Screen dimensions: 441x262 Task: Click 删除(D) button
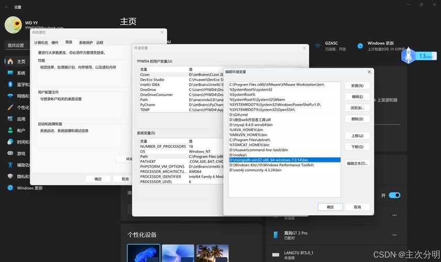click(x=357, y=119)
